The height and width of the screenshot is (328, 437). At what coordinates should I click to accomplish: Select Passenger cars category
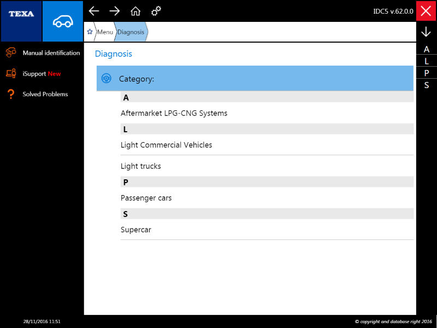pyautogui.click(x=146, y=198)
